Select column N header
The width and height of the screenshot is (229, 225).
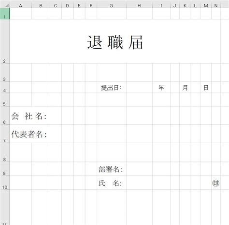216,6
